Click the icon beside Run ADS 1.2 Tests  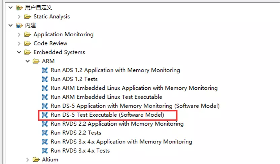(45, 79)
